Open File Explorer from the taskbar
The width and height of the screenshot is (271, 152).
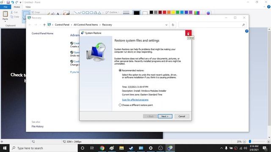pos(122,148)
